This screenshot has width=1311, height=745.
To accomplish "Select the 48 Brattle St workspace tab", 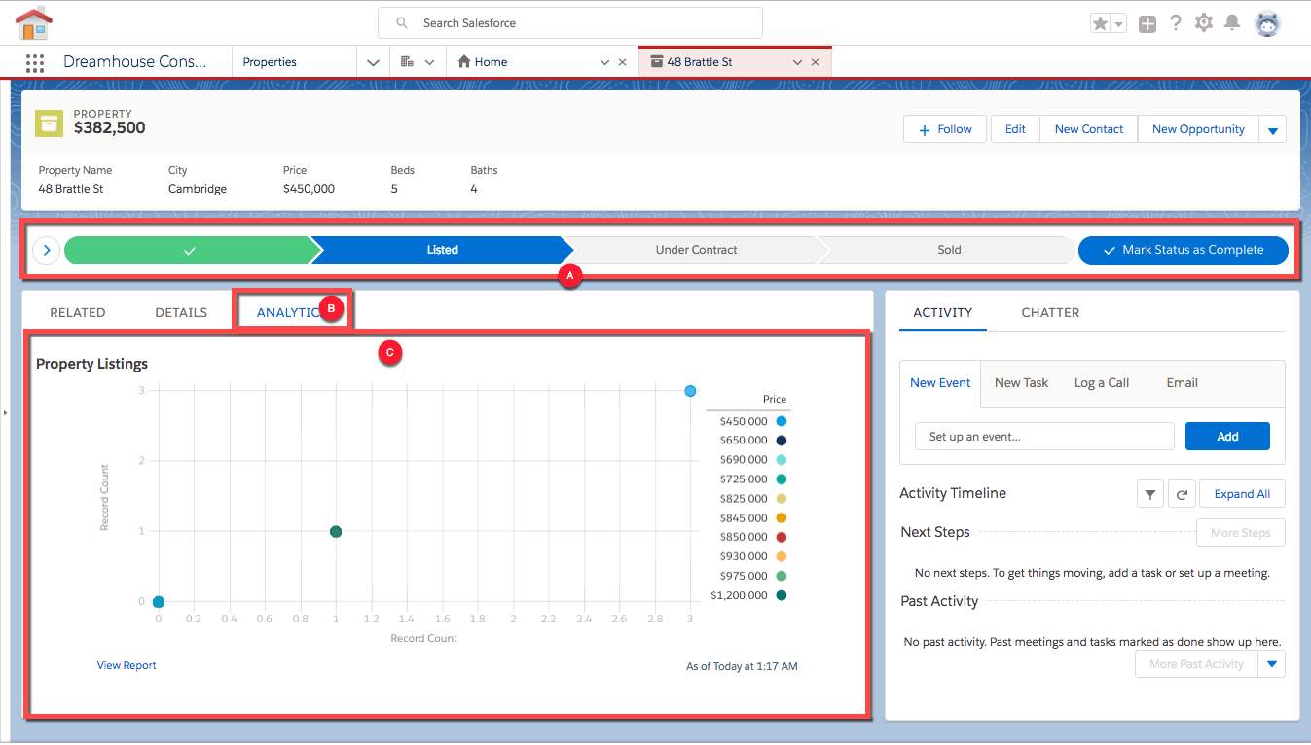I will [699, 62].
